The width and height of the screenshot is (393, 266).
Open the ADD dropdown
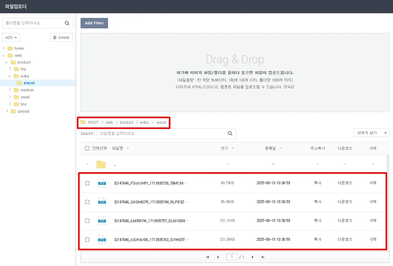[x=11, y=37]
